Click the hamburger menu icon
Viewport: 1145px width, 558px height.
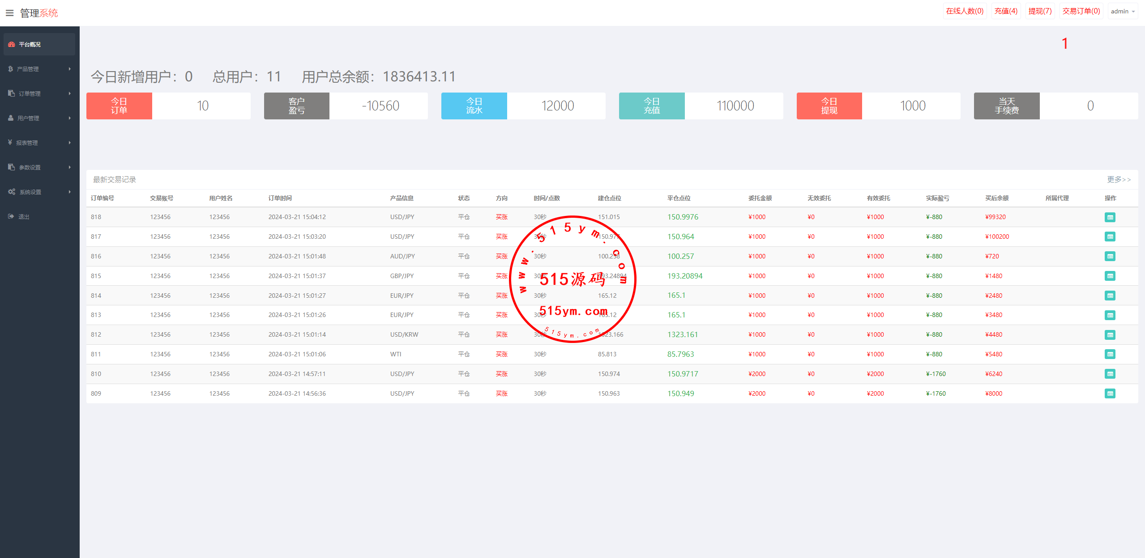[9, 13]
